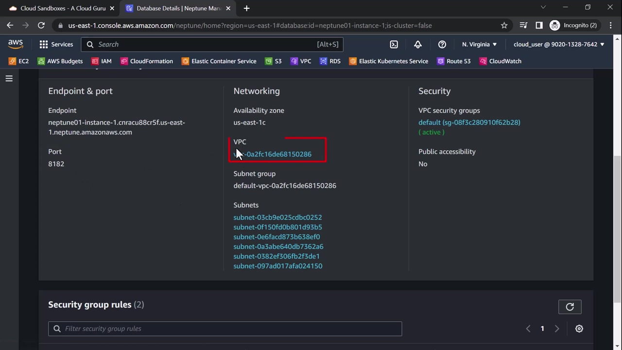Click the rules page number 1

pyautogui.click(x=542, y=329)
